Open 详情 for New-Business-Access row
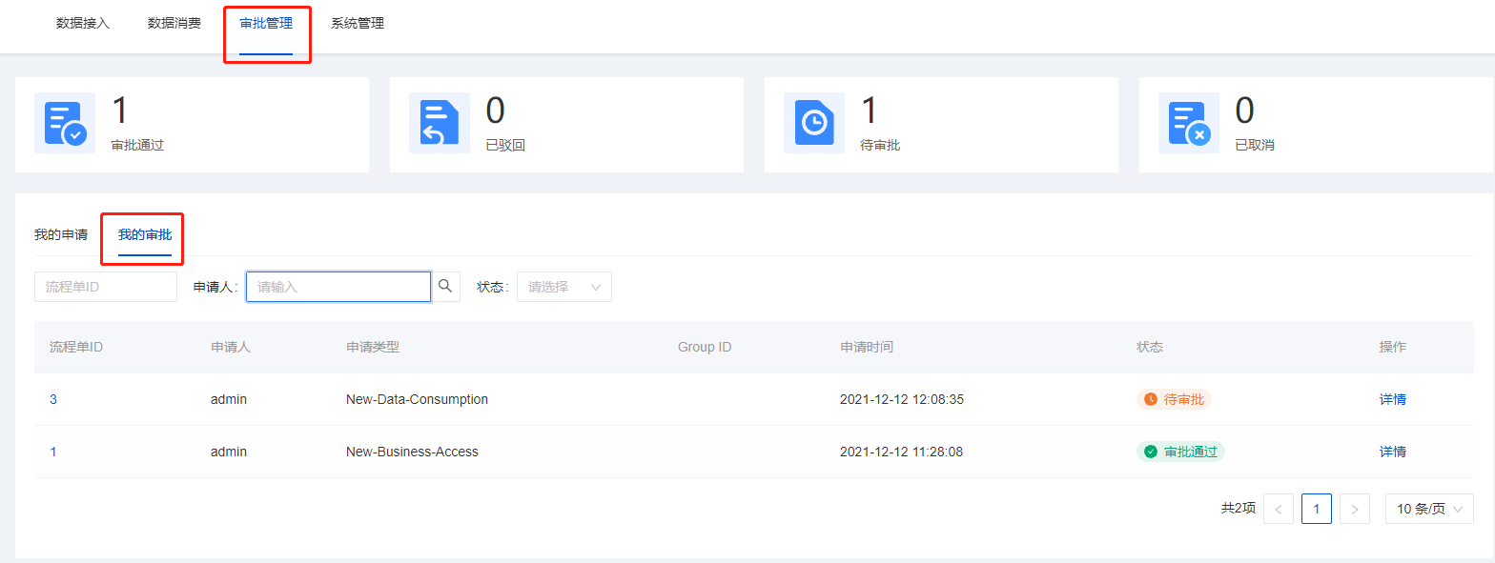Viewport: 1495px width, 563px height. 1392,452
